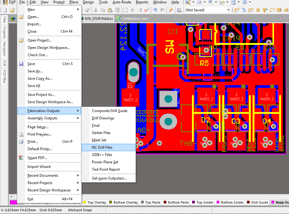This screenshot has width=289, height=214.
Task: Select the Interactive Multi-Routing tool icon
Action: (x=244, y=10)
